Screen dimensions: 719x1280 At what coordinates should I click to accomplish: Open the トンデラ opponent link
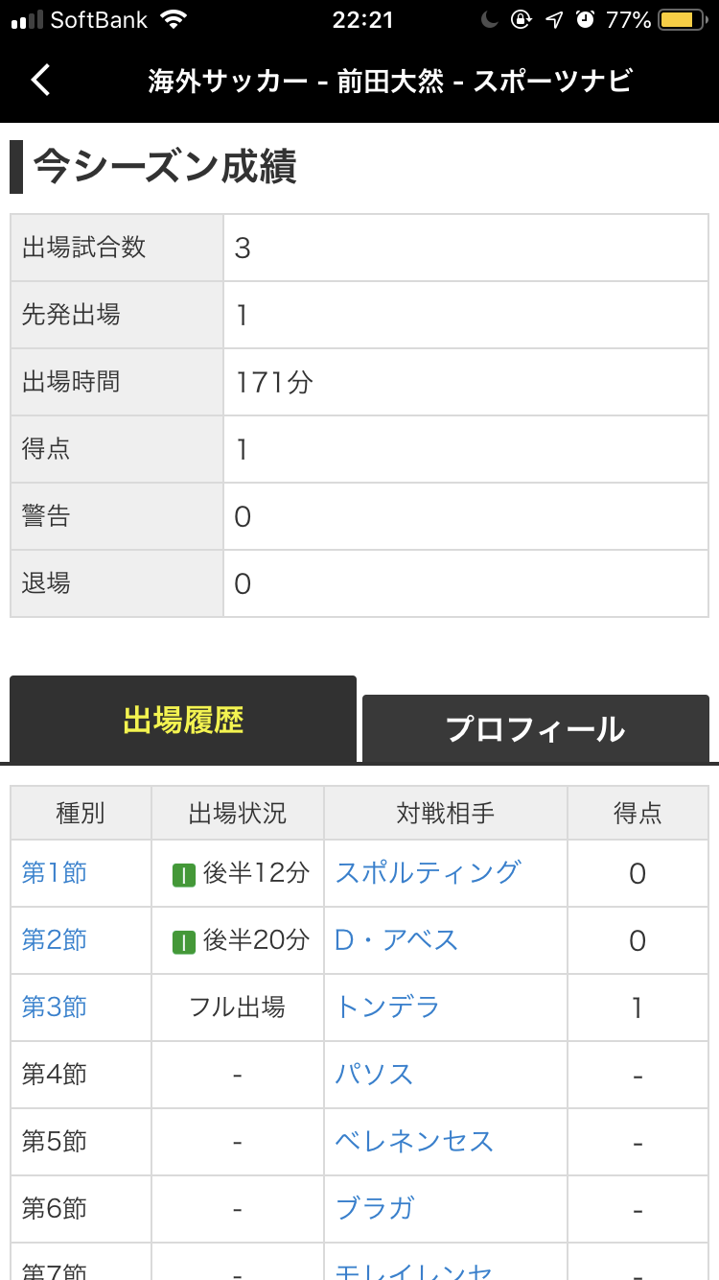point(387,1007)
